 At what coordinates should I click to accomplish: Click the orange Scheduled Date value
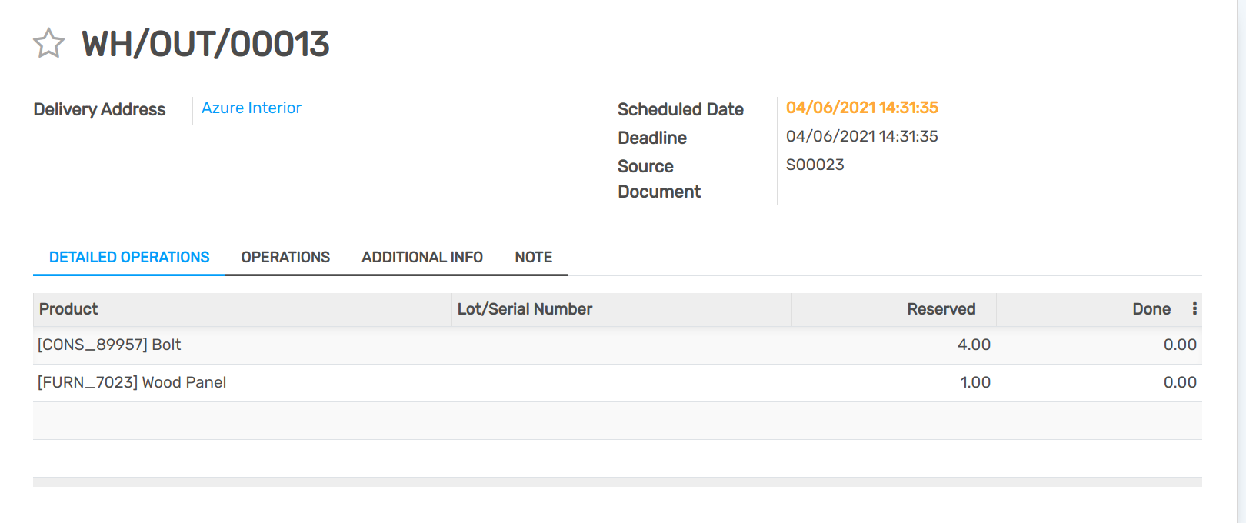(x=861, y=108)
